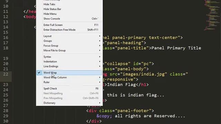Select Hide Menu entry
221x124 pixels.
click(x=69, y=14)
